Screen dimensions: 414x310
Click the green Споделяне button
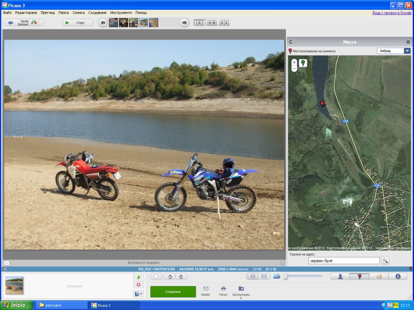pos(173,291)
